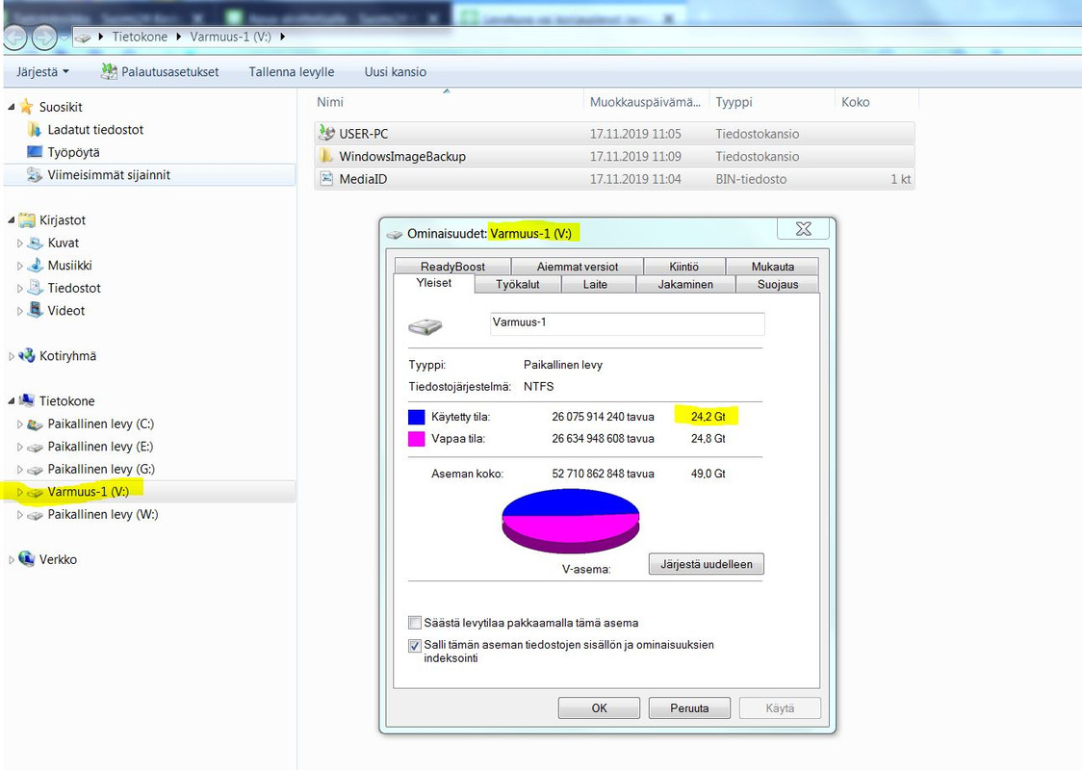
Task: Open the Jakaminen tab
Action: click(x=685, y=284)
